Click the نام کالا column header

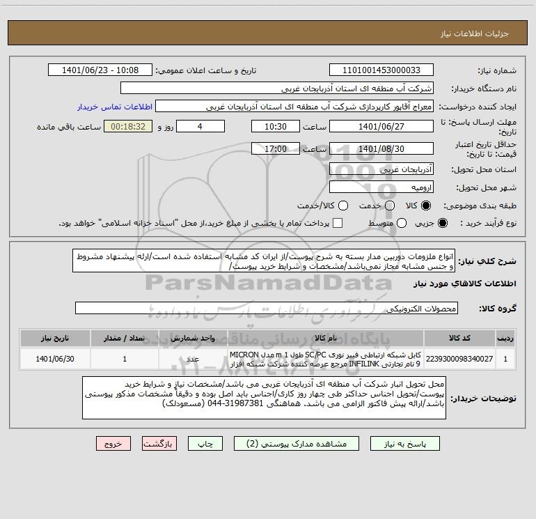point(326,339)
